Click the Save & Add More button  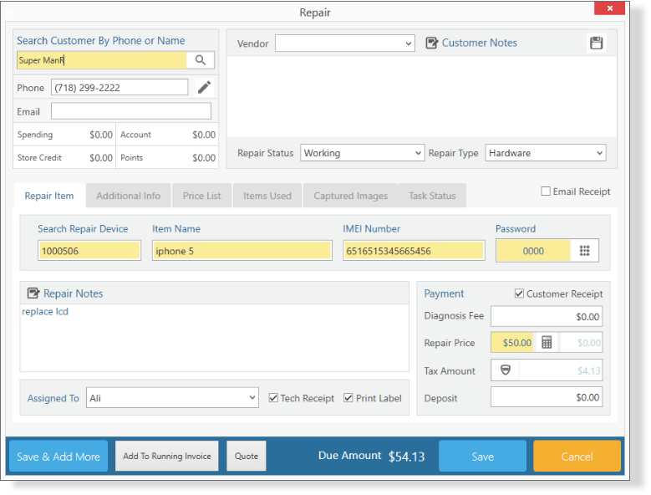[x=58, y=457]
